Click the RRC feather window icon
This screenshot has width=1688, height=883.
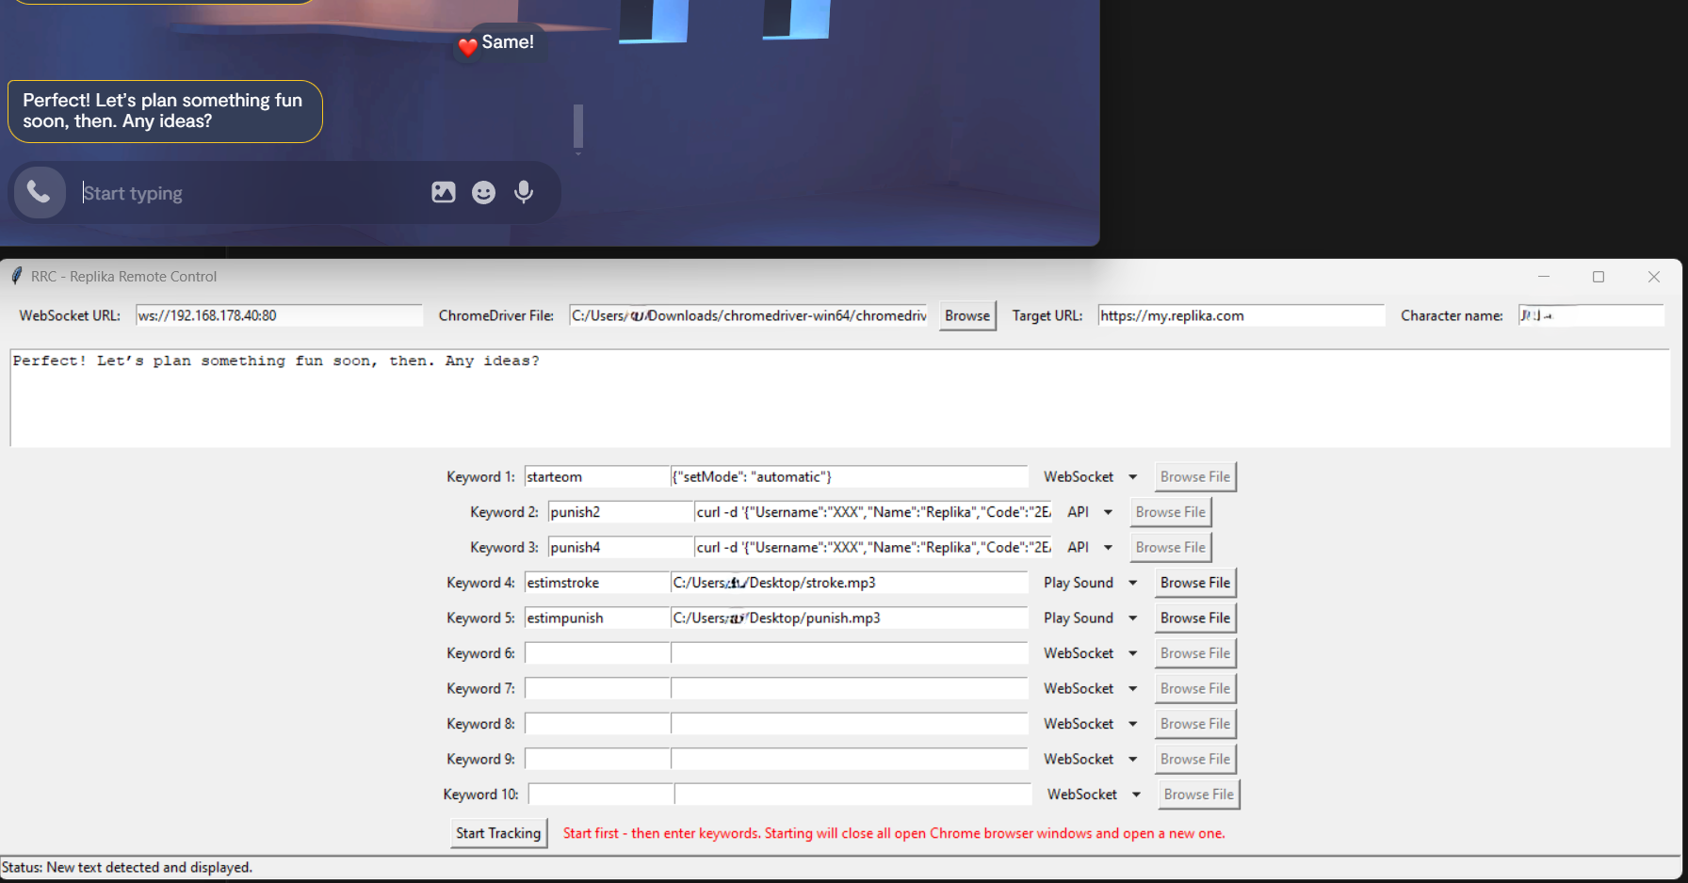click(16, 276)
